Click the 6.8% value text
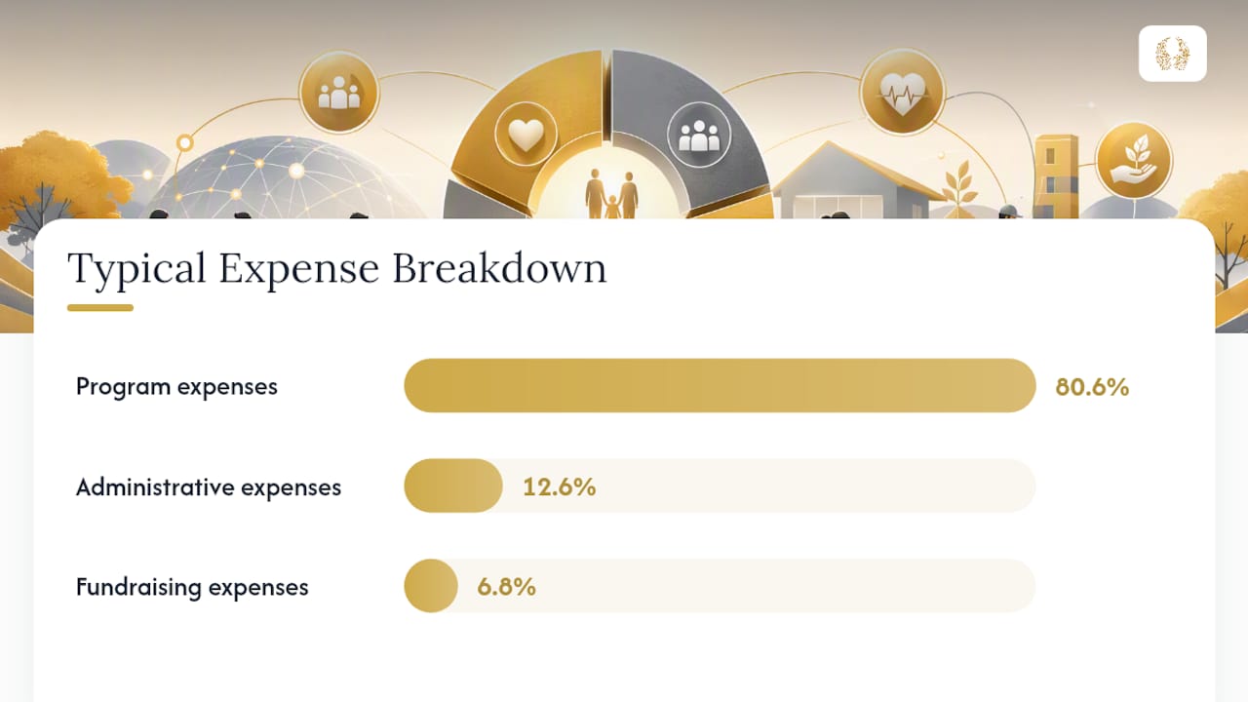1248x702 pixels. click(x=506, y=587)
